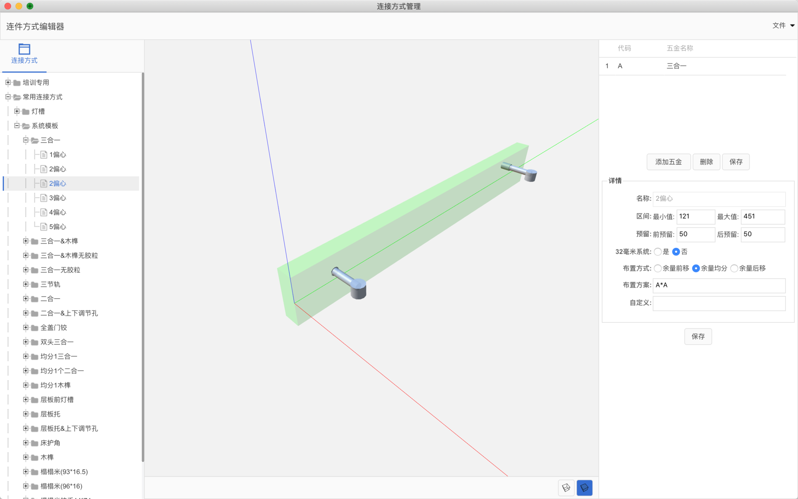This screenshot has height=499, width=798.
Task: Set 32毫米系统 to 是
Action: (658, 252)
